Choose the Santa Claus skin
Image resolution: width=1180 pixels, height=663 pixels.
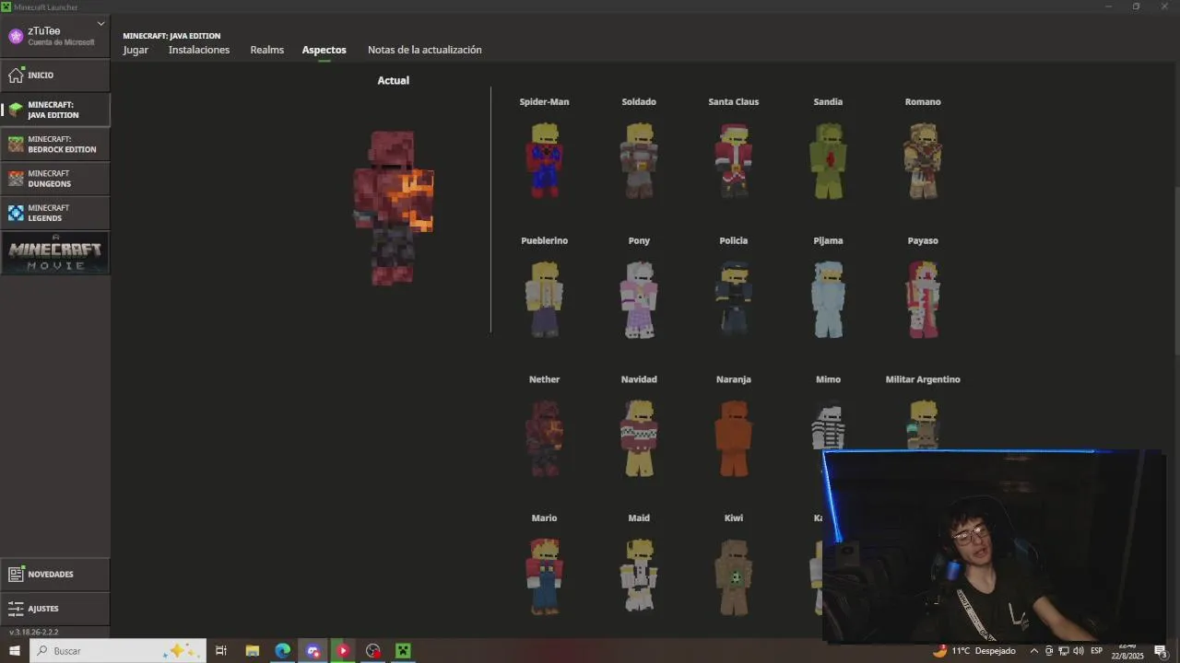(x=734, y=160)
